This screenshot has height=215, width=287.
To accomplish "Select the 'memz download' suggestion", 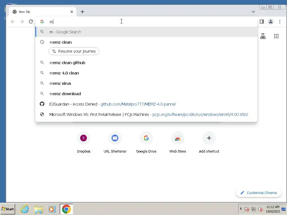I will [146, 94].
